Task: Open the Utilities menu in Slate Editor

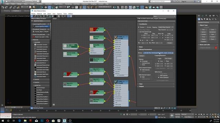Action: point(70,14)
